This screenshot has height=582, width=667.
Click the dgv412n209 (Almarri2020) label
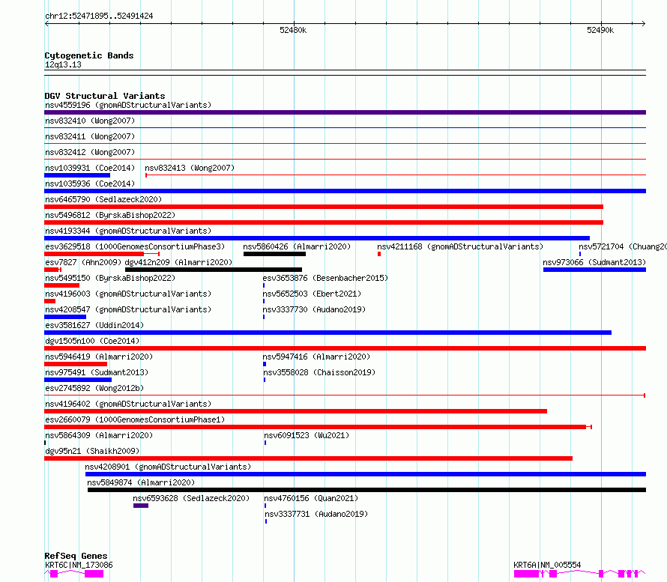[178, 262]
